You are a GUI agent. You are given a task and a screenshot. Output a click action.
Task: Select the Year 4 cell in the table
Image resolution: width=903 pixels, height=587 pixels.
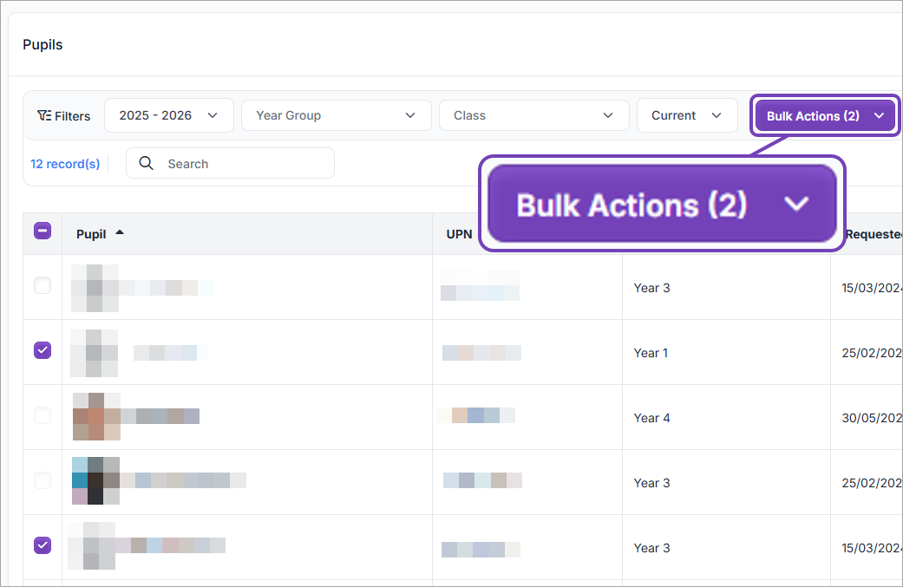[x=652, y=418]
